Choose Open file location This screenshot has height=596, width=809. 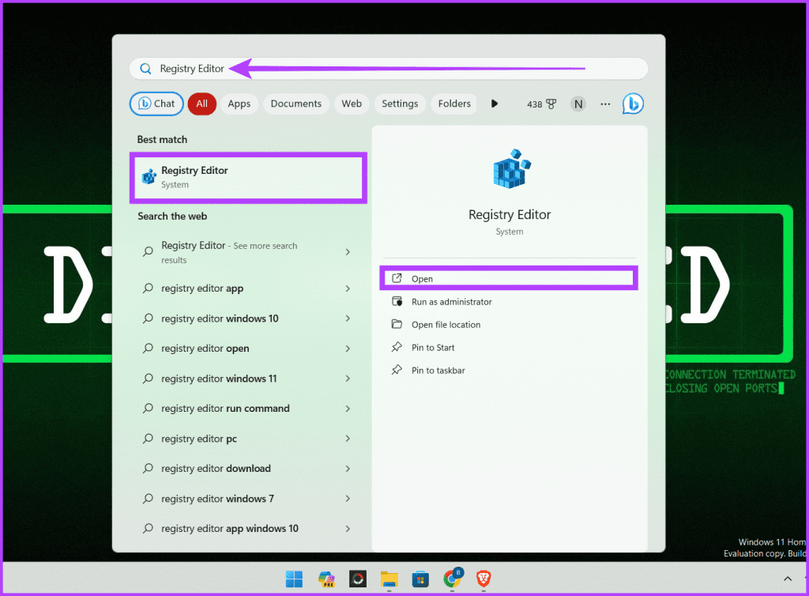[x=509, y=325]
